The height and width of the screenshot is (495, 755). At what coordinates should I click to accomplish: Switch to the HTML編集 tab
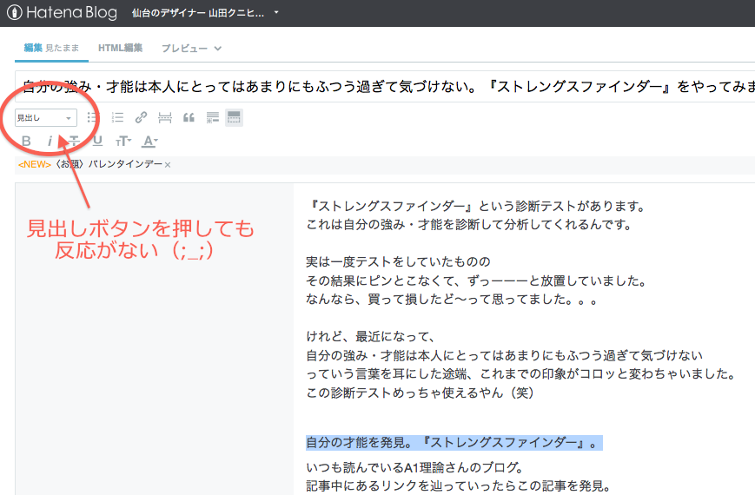tap(121, 48)
